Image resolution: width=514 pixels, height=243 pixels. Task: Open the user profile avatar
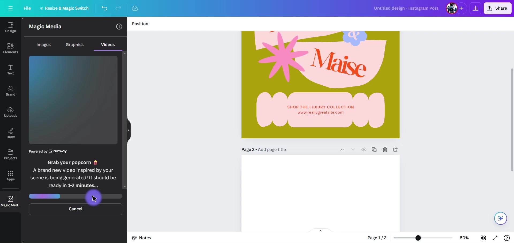(452, 8)
